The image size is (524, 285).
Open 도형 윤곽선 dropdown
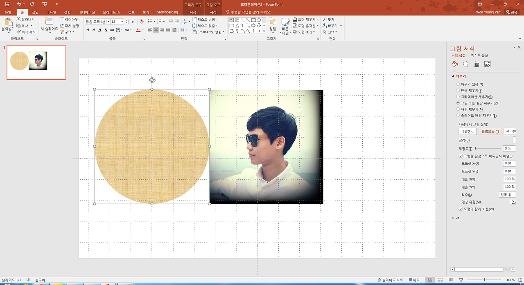(306, 26)
